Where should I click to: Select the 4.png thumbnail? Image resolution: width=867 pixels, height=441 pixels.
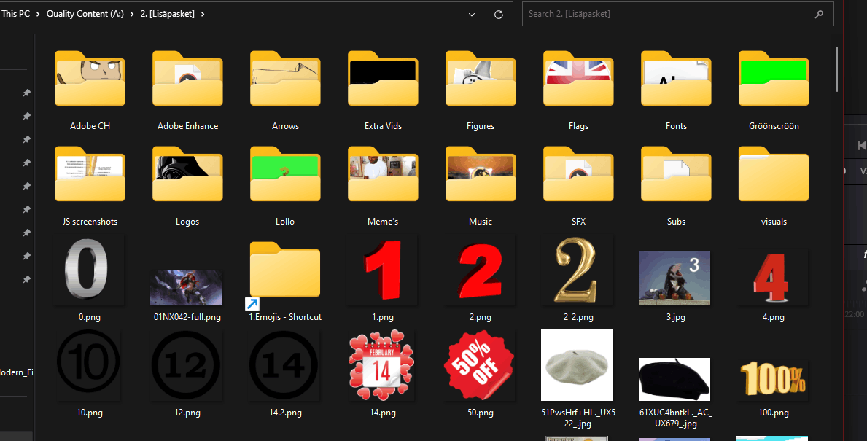771,278
